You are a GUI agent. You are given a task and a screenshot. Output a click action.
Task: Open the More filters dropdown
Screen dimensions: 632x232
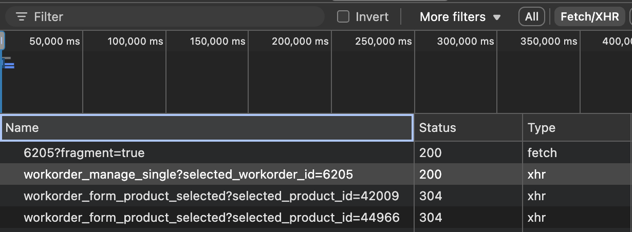pyautogui.click(x=460, y=17)
